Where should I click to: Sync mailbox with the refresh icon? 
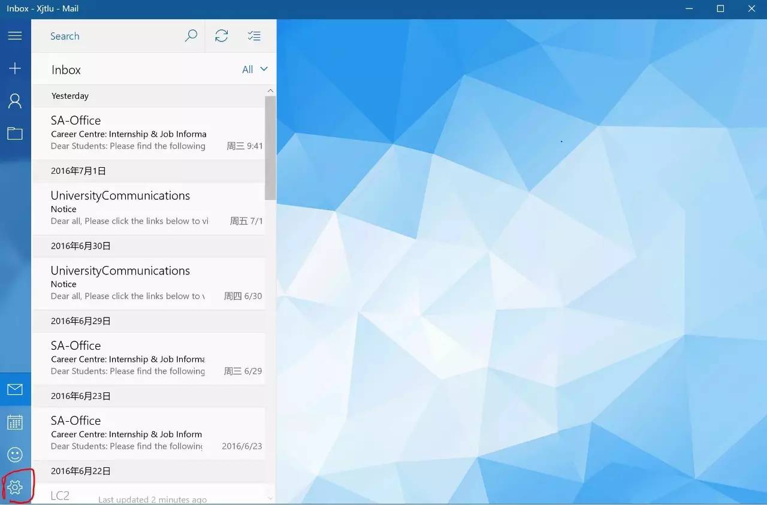coord(222,36)
